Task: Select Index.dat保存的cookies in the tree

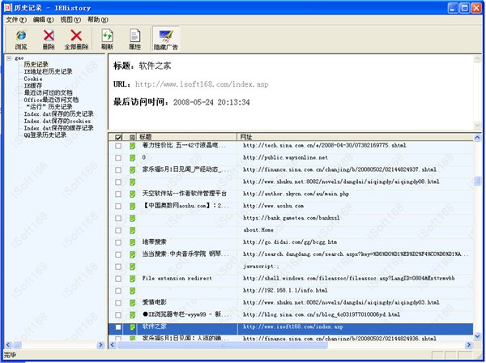Action: (x=58, y=121)
